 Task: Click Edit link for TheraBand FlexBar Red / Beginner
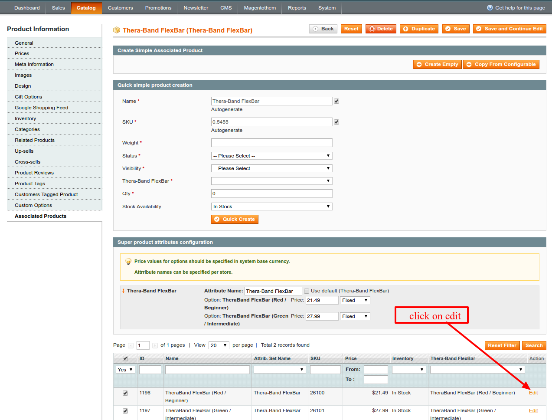[533, 393]
